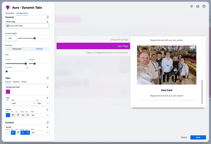211x144 pixels.
Task: Select the Hover tab state
Action: tap(24, 82)
